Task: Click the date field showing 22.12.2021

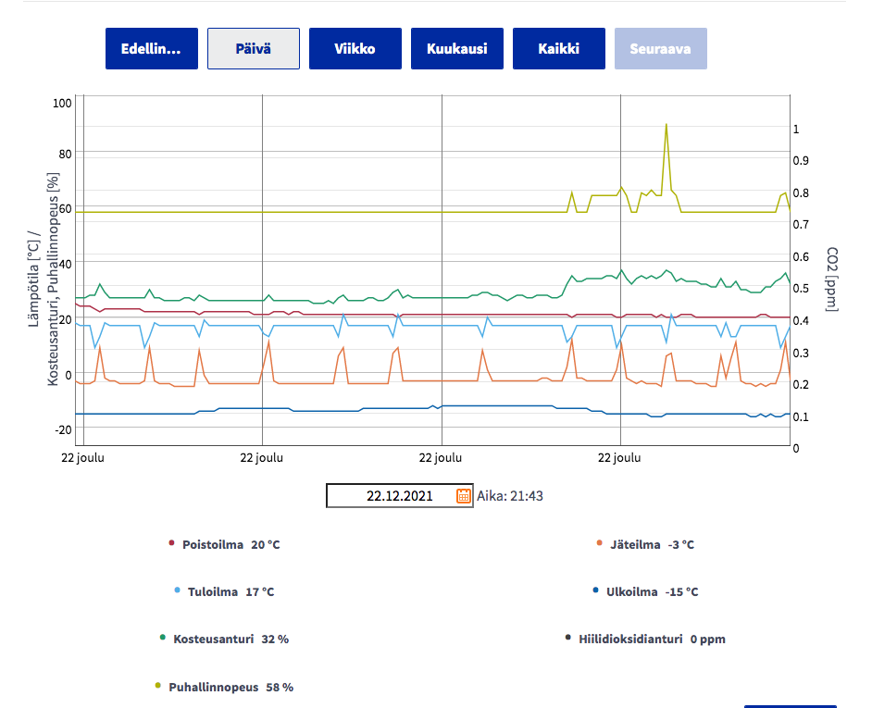Action: (x=399, y=495)
